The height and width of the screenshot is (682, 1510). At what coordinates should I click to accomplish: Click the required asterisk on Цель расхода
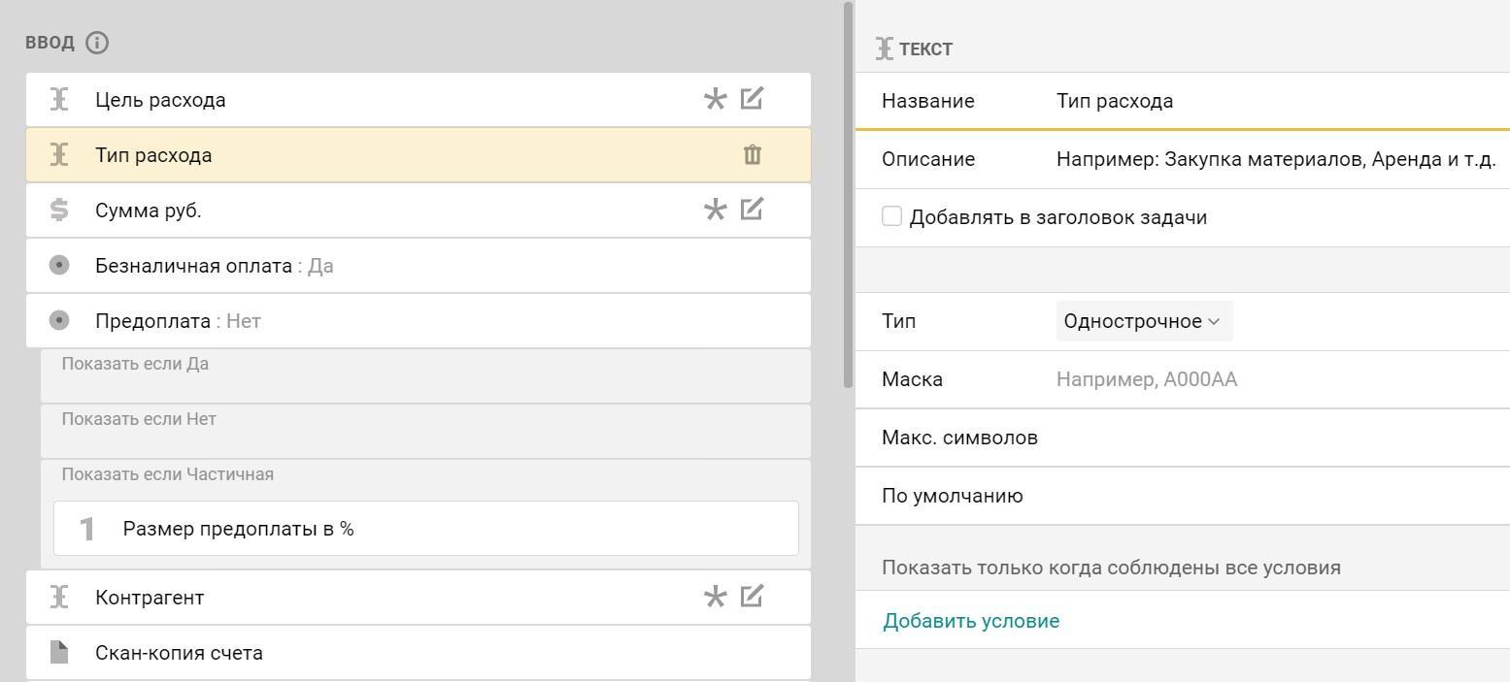(x=715, y=99)
